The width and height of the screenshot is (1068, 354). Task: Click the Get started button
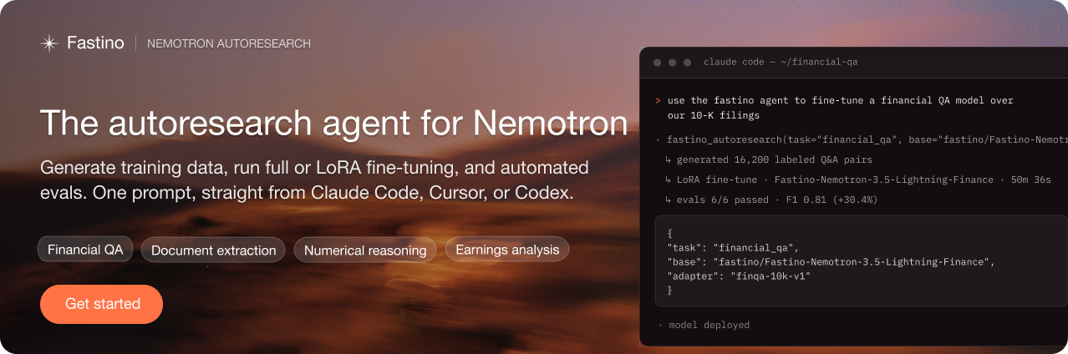tap(102, 304)
